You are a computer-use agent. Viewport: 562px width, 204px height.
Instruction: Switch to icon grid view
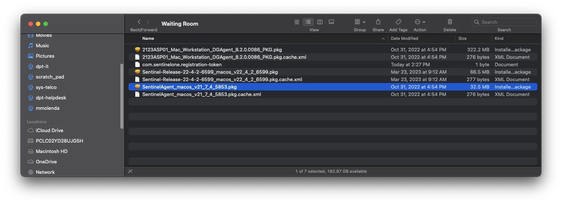coord(297,22)
